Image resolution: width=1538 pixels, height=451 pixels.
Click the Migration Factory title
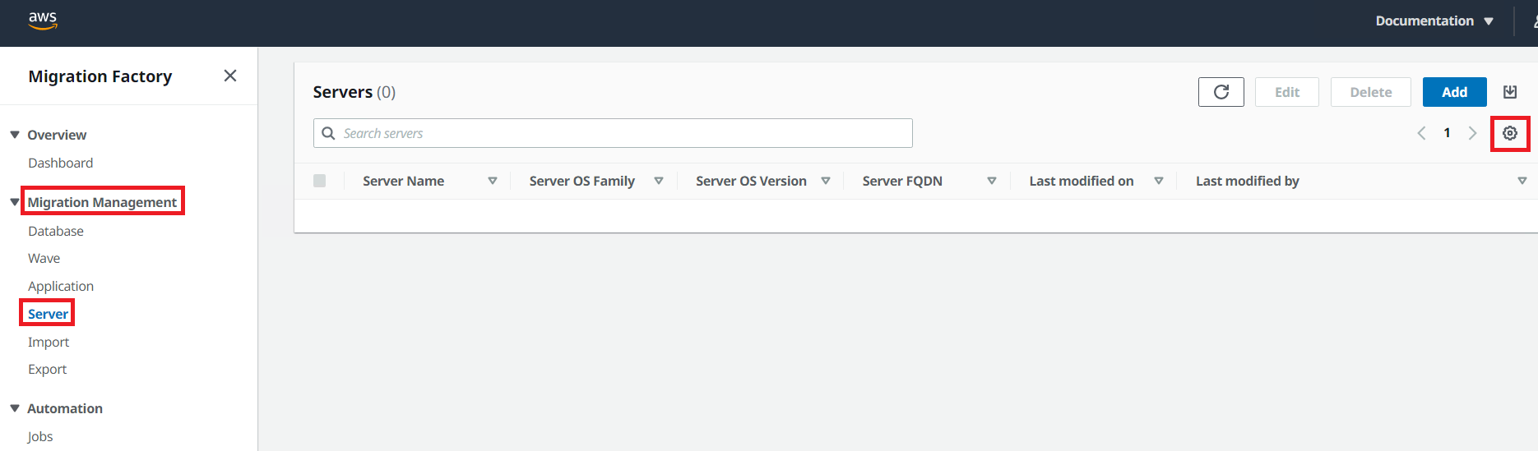(x=100, y=76)
